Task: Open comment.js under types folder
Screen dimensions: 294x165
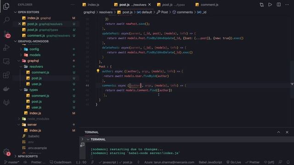Action: pyautogui.click(x=40, y=96)
